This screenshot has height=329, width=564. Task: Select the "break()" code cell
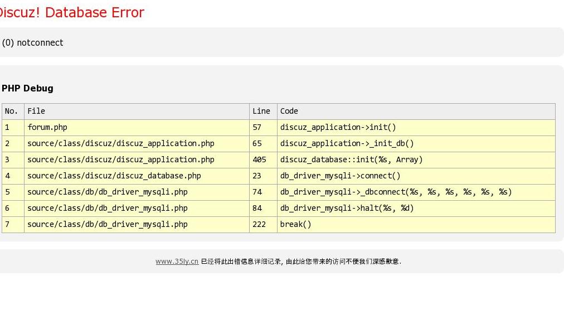[416, 225]
